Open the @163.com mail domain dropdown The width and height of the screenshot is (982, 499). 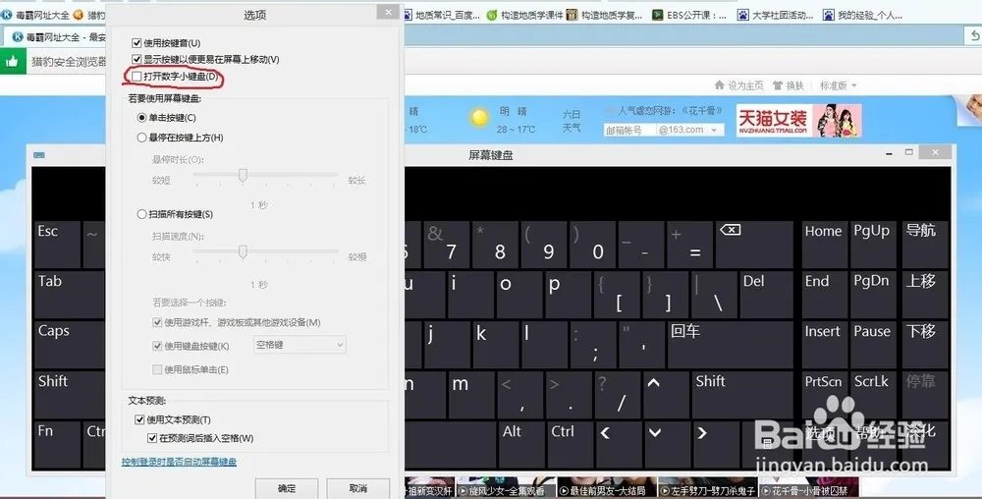689,130
